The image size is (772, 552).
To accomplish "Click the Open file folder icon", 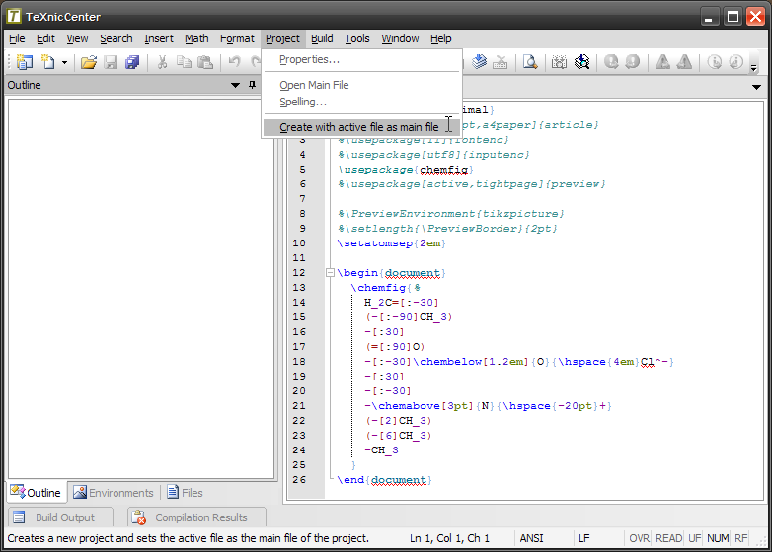I will (x=89, y=62).
